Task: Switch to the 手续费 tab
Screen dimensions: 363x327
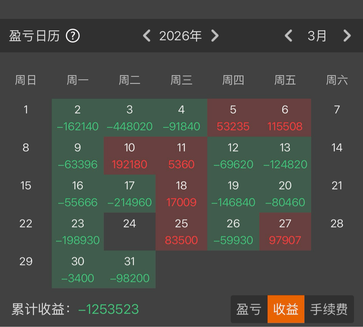Action: click(329, 309)
